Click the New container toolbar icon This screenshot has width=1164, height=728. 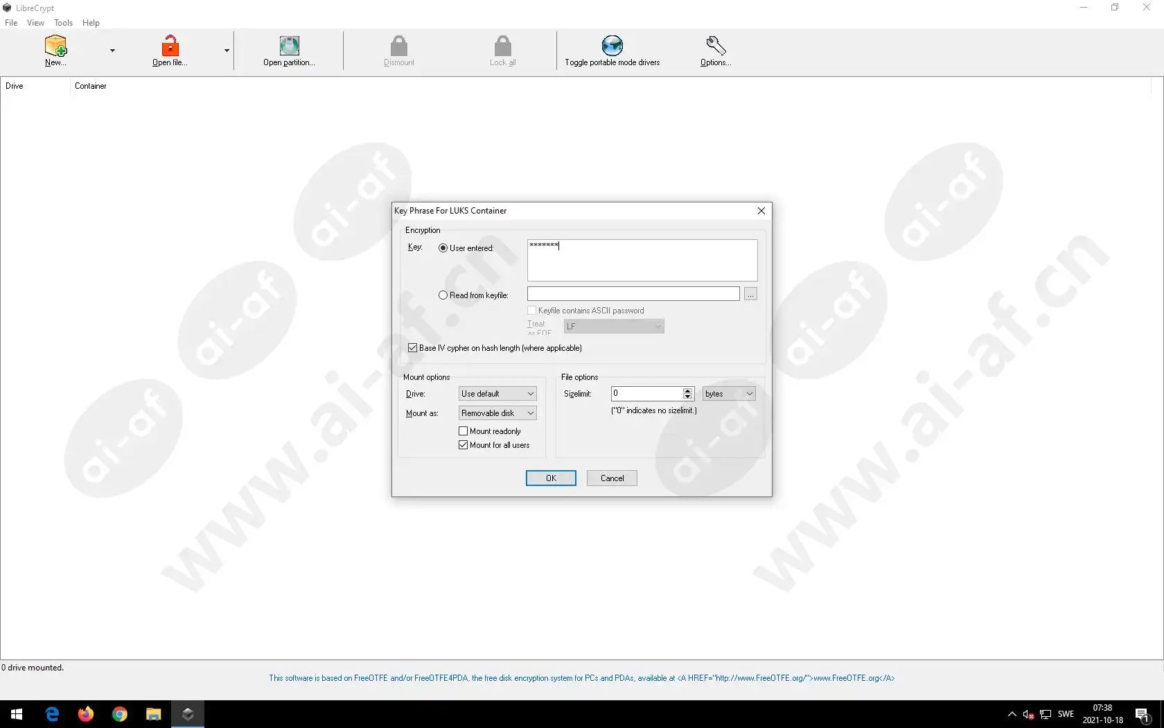pos(55,46)
